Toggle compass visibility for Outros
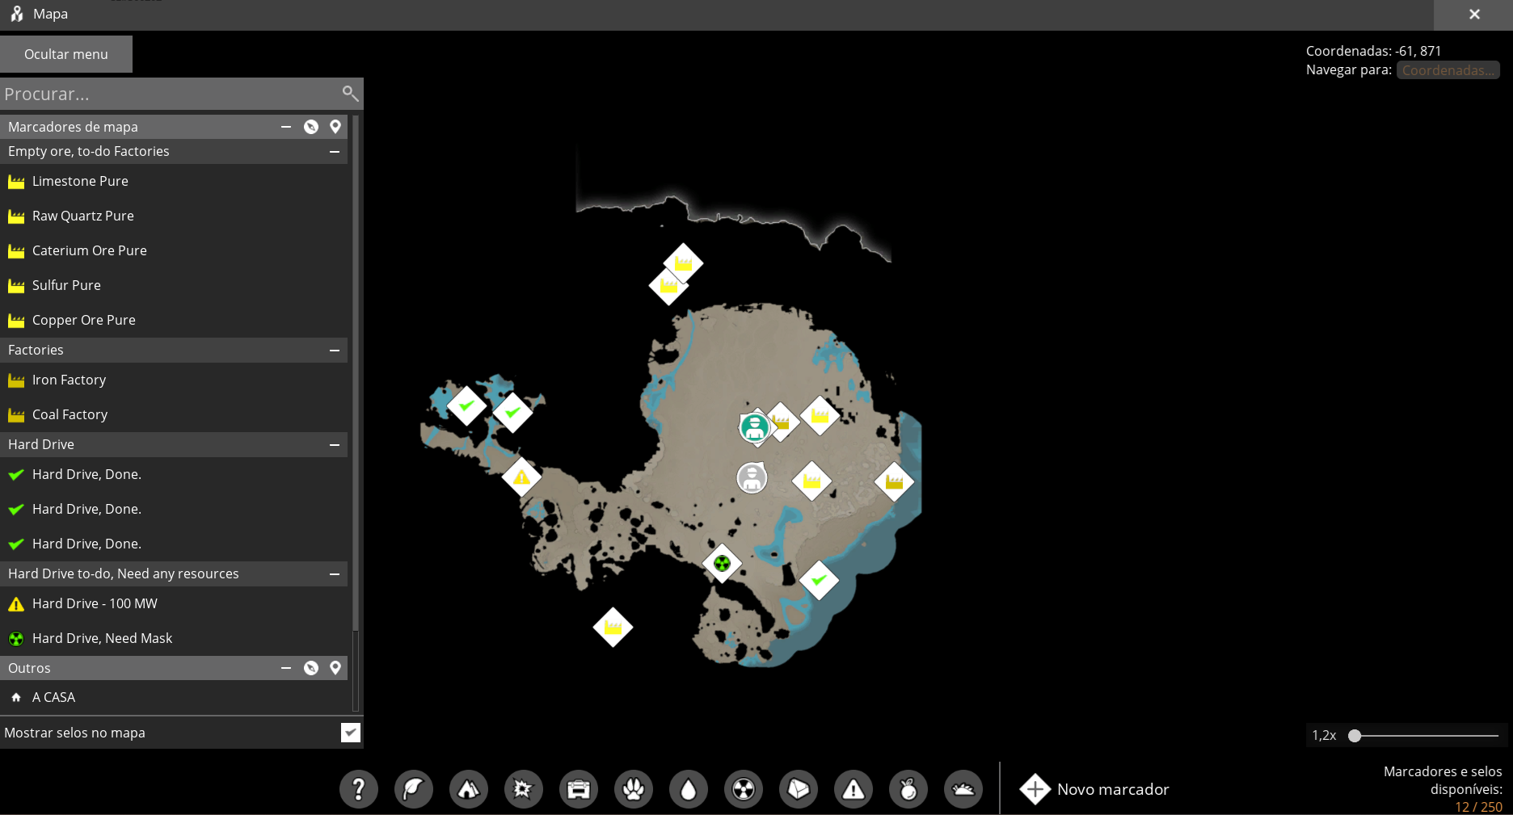Screen dimensions: 1513x815 pyautogui.click(x=311, y=668)
